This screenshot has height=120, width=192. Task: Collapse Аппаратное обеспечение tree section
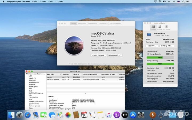[26, 74]
